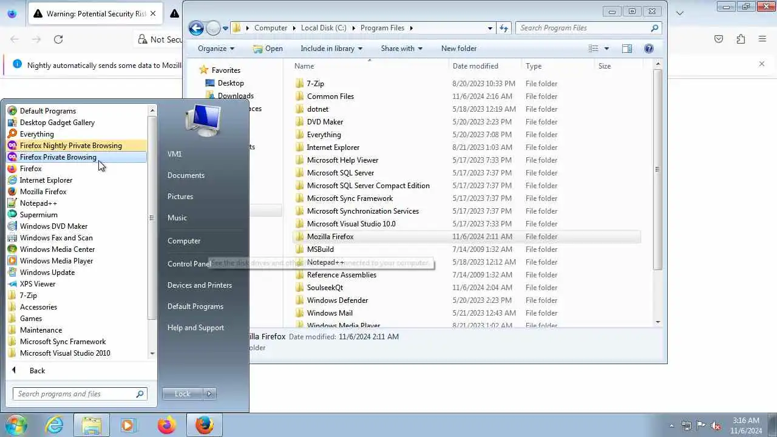Launch Windows DVD Maker from Start menu

(76, 226)
